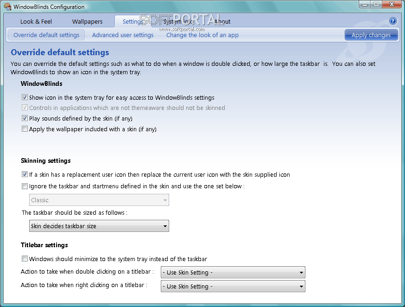Close the WindowBlinds Configuration window
This screenshot has height=307, width=405.
click(x=392, y=4)
